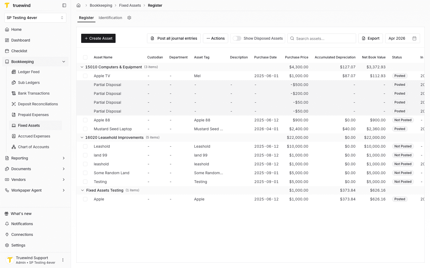Click the Dashboard grid icon

[7, 40]
